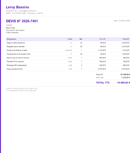Viewport: 136px width, 153px height.
Task: Click the Unité column header
Action: pos(70,39)
